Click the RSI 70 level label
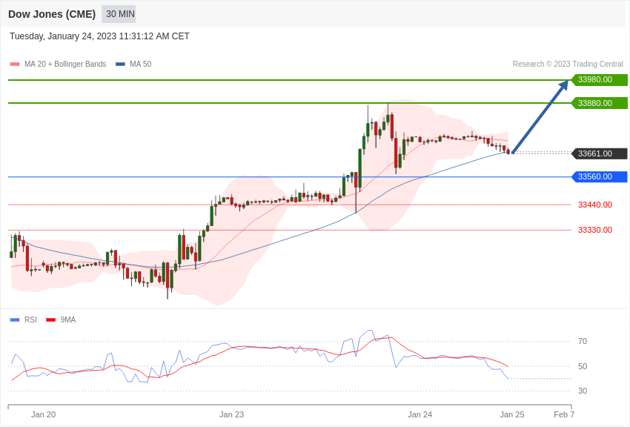 point(583,342)
